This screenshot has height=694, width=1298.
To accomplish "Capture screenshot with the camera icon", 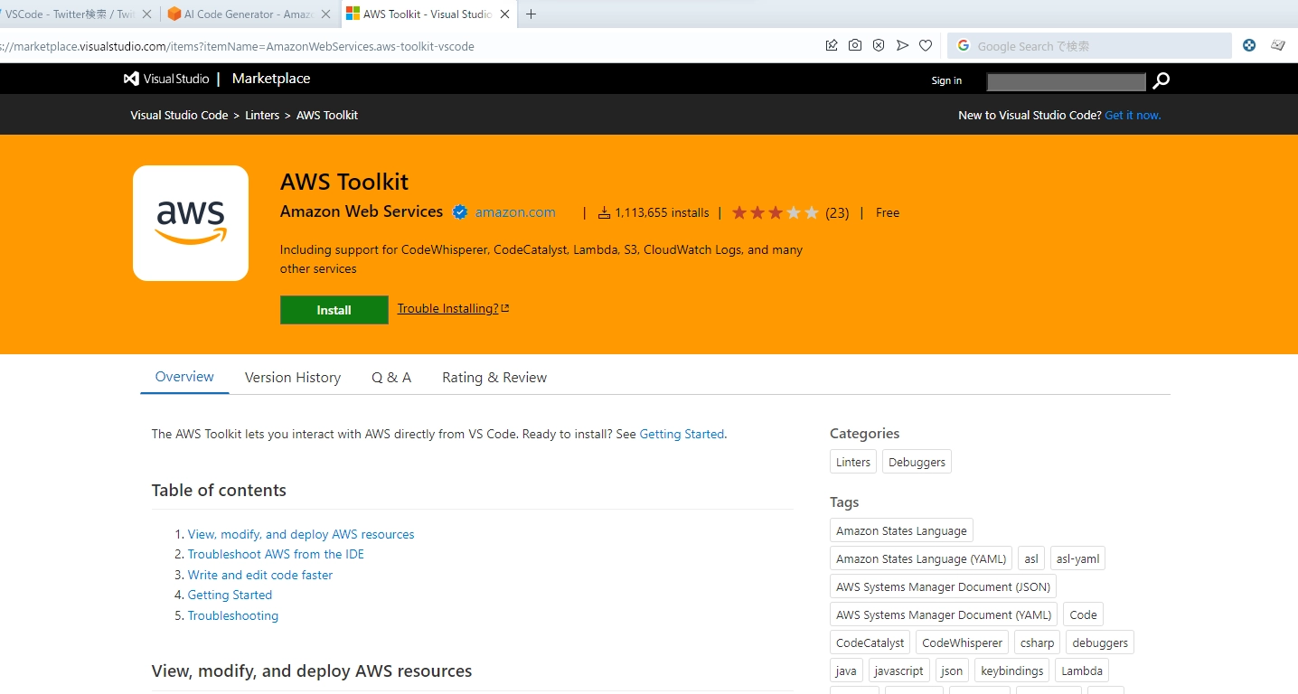I will (x=855, y=44).
